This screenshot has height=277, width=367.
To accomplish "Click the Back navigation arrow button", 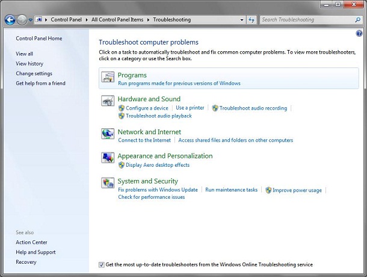I will [10, 20].
